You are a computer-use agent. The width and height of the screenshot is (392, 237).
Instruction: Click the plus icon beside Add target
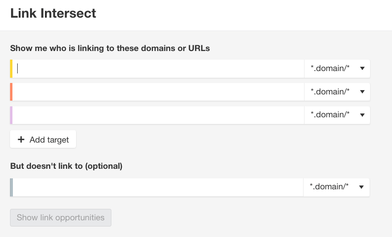[21, 140]
